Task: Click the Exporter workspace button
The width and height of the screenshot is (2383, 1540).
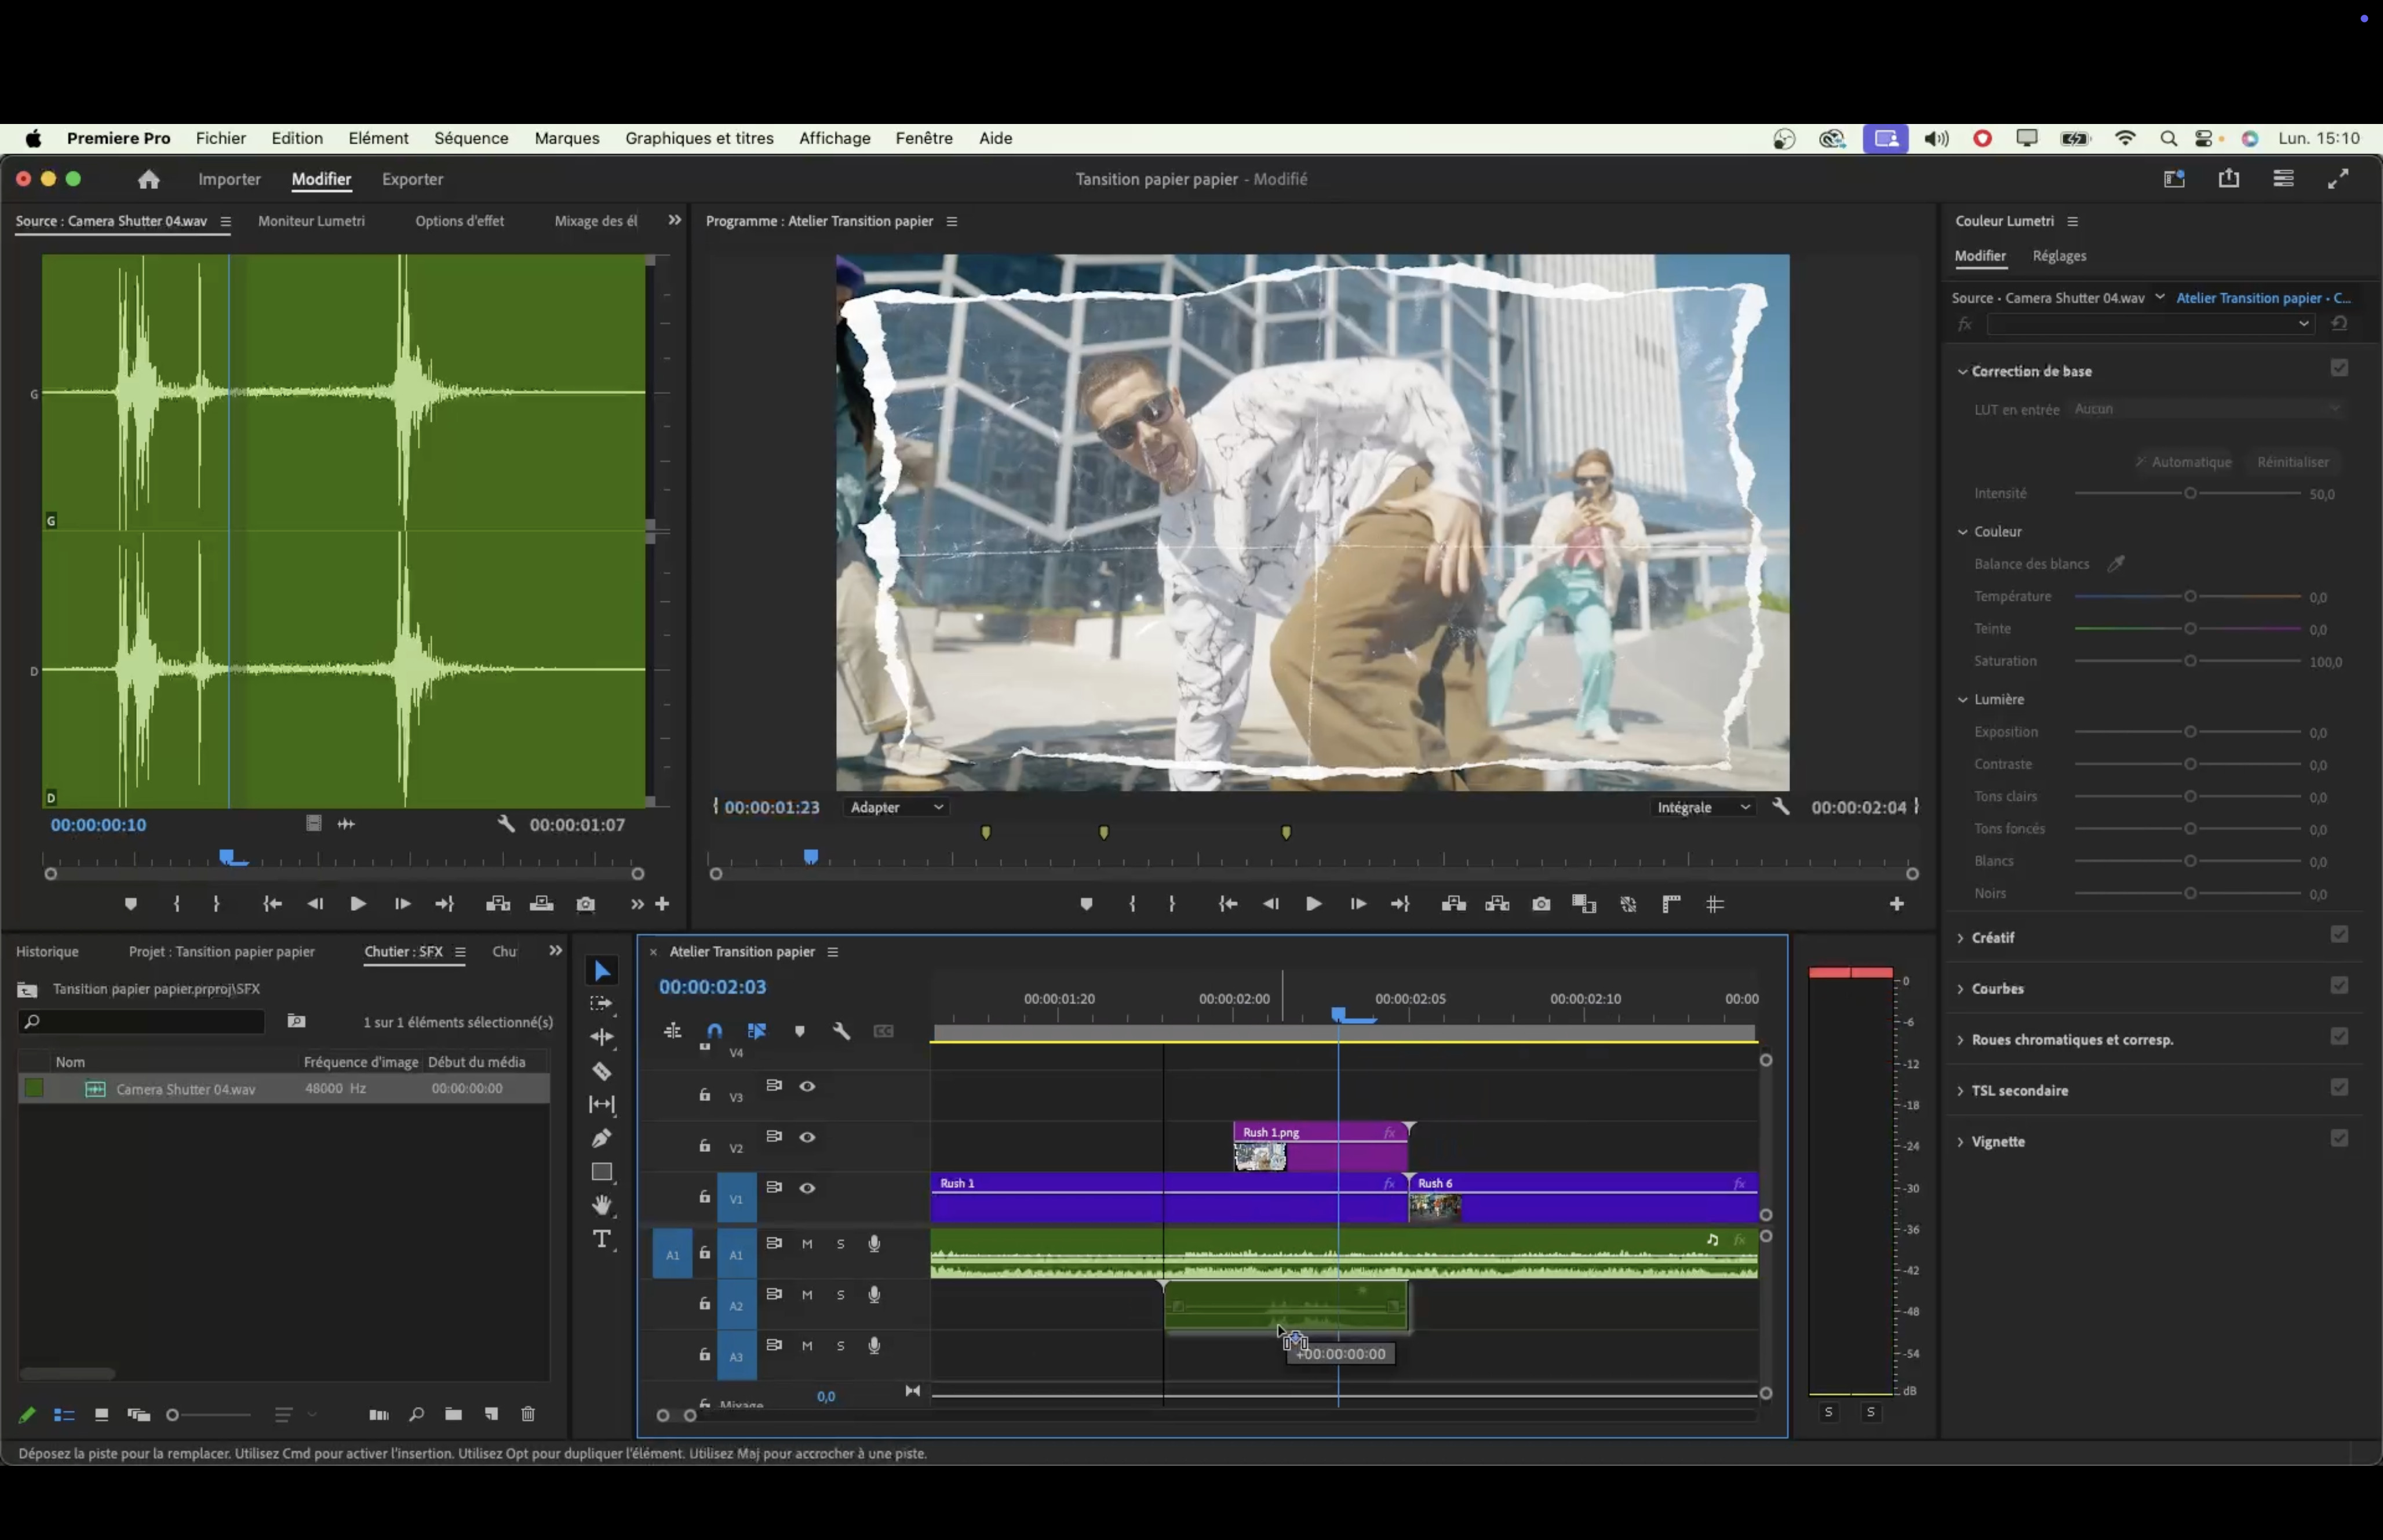Action: coord(412,179)
